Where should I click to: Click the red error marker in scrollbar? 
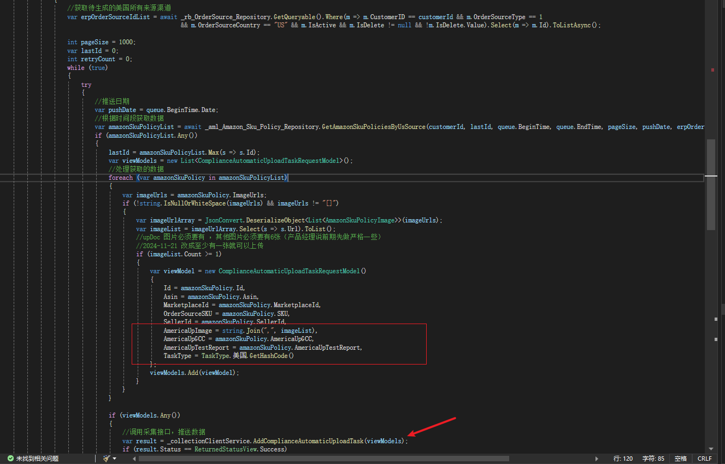(712, 70)
